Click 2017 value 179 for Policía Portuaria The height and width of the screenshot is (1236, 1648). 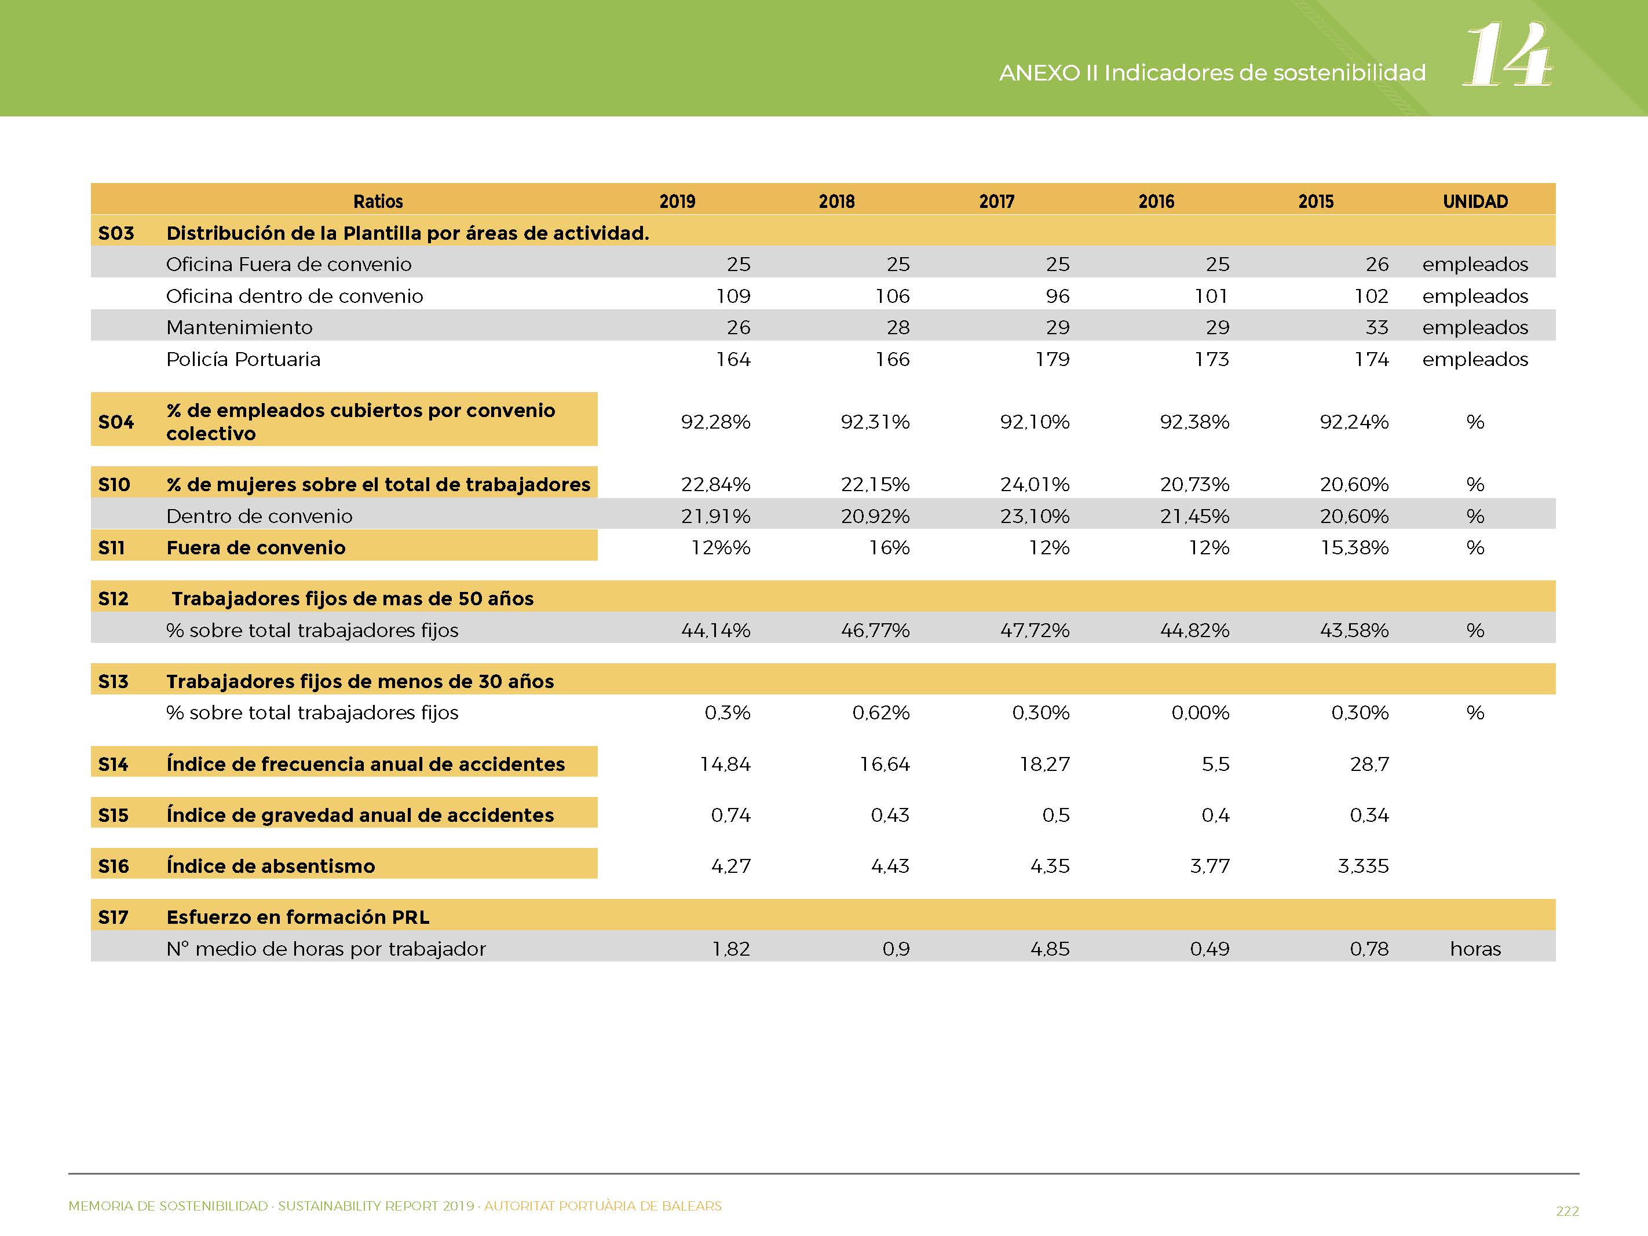(x=1052, y=359)
